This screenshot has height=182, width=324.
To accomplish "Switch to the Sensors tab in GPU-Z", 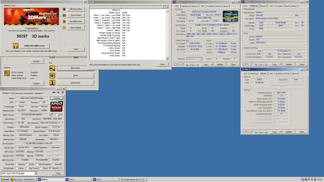I will click(x=19, y=93).
